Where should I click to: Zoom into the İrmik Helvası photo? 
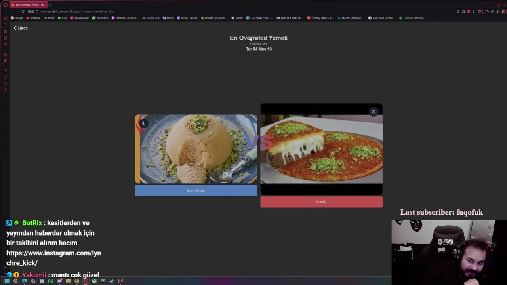(x=144, y=123)
